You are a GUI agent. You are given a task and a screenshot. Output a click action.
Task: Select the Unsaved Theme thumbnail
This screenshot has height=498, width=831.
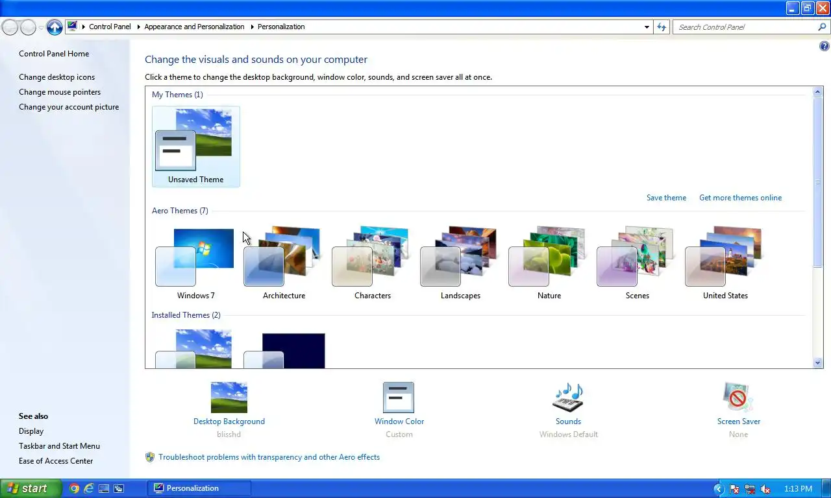195,147
